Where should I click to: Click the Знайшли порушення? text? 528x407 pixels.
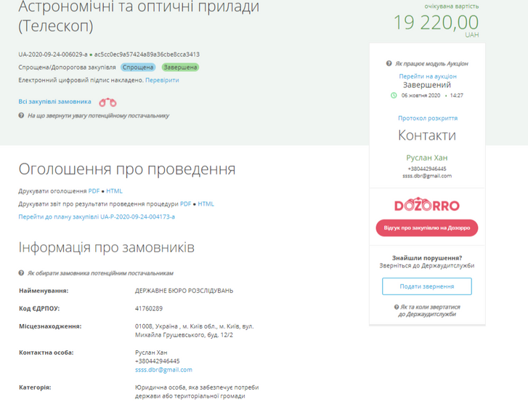pyautogui.click(x=427, y=258)
